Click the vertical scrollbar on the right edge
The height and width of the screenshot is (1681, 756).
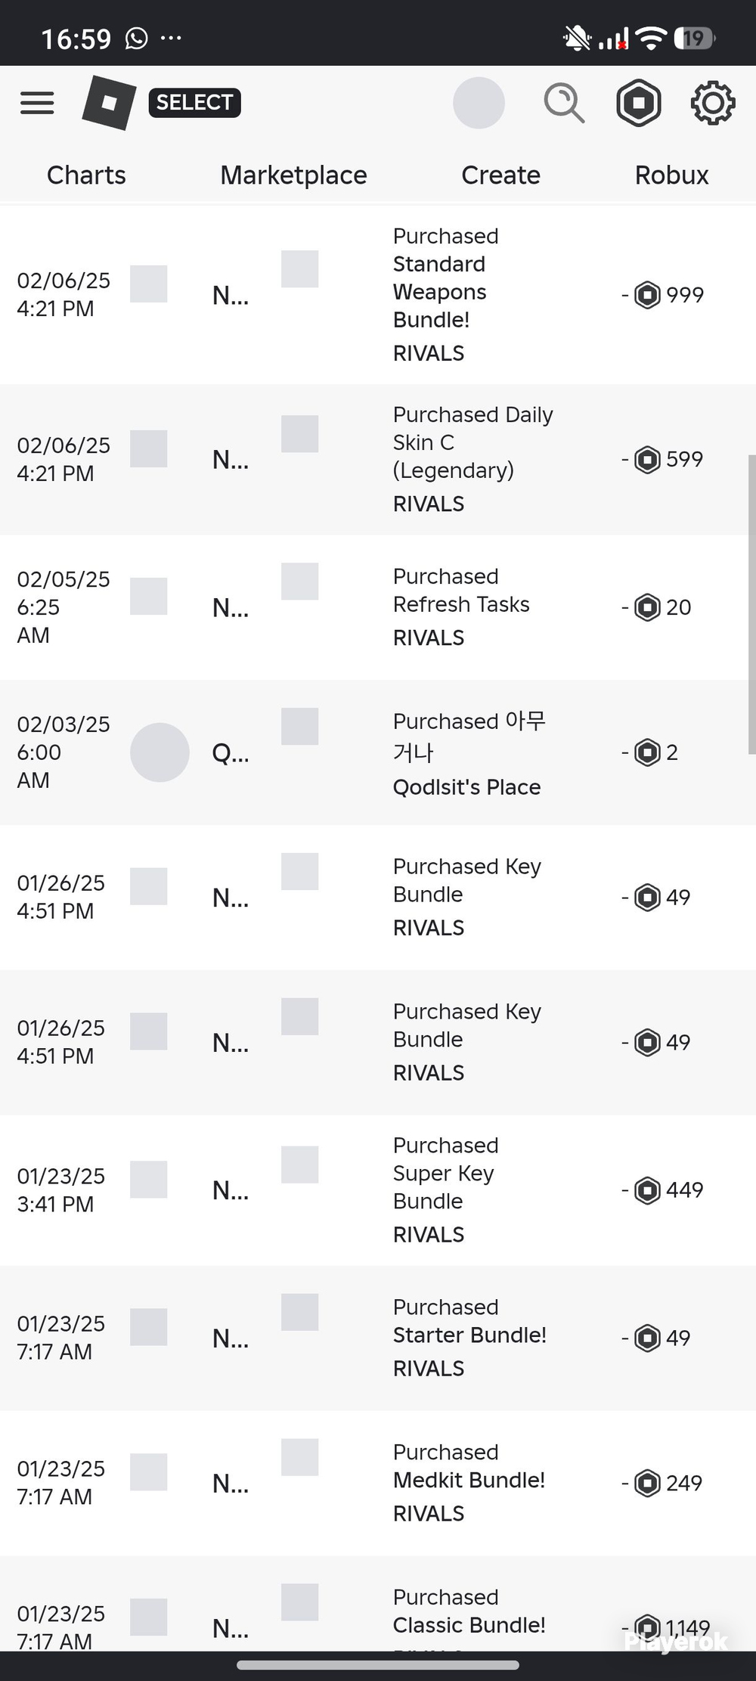pyautogui.click(x=751, y=604)
